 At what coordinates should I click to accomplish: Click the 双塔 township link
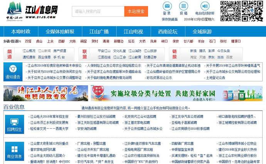[x=28, y=41]
